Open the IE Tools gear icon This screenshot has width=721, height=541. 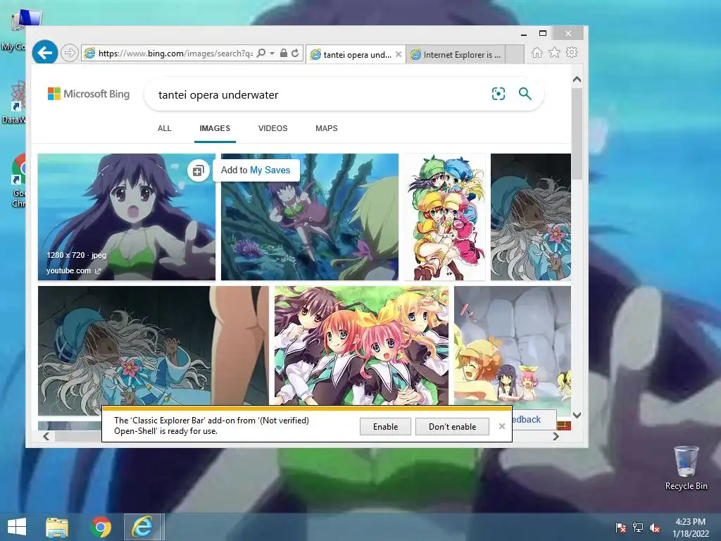572,52
